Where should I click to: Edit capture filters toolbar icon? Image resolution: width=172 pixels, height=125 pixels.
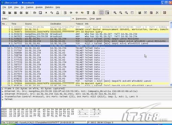click(x=140, y=13)
